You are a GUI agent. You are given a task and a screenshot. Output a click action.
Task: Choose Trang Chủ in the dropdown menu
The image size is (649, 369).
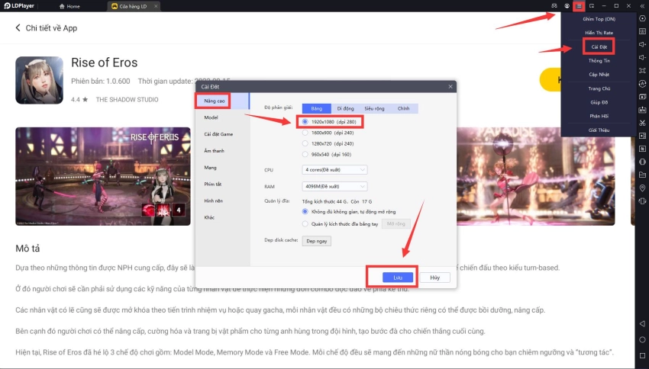click(599, 88)
